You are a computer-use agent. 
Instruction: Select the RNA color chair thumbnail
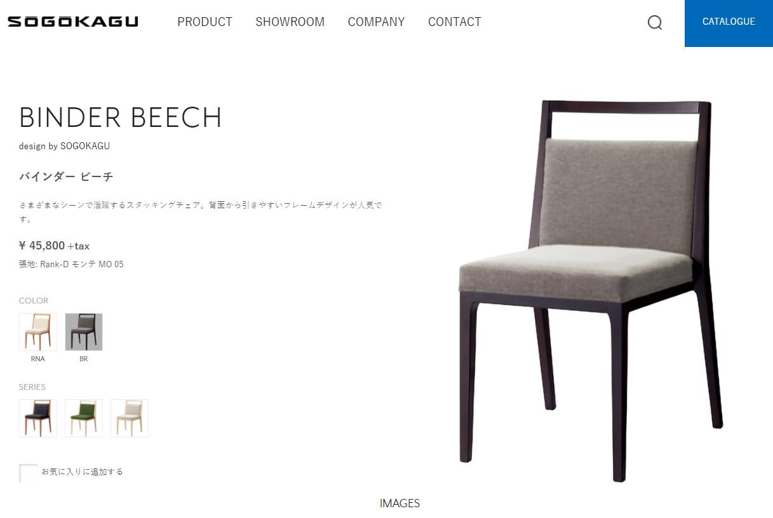point(38,332)
